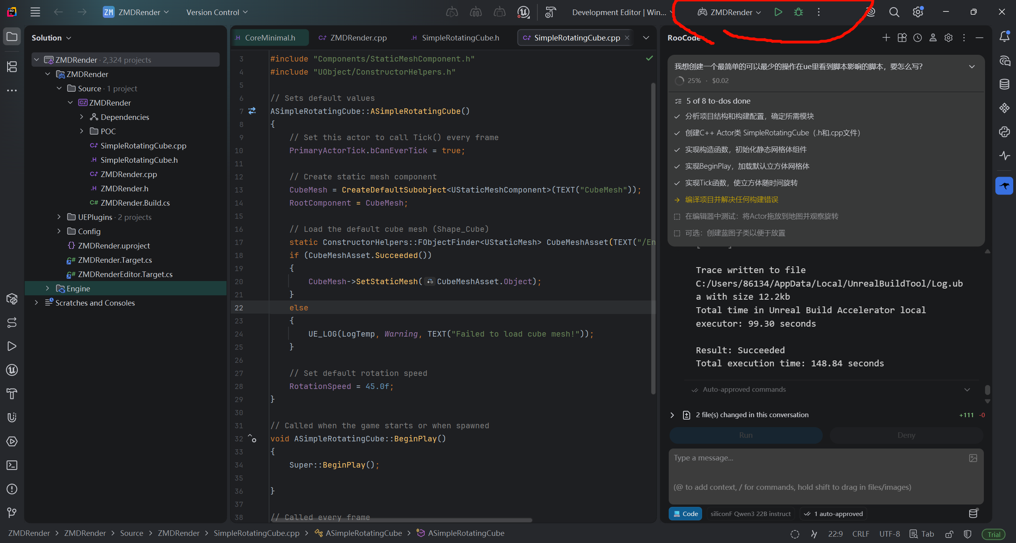This screenshot has height=543, width=1016.
Task: Check the optional blueprint subclass to-do checkbox
Action: [677, 233]
